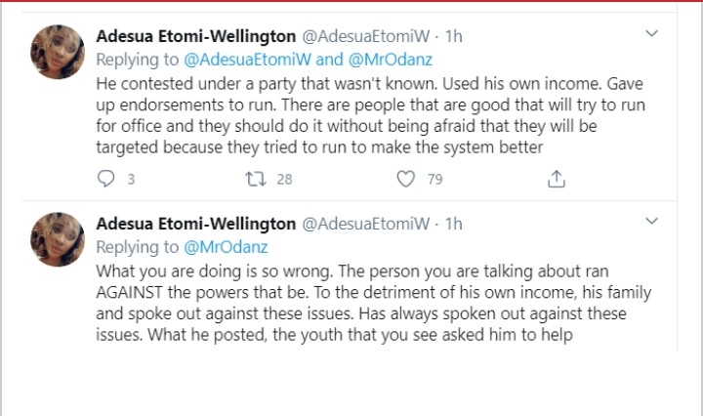Click the 3 replies count
The image size is (703, 416).
click(x=131, y=180)
